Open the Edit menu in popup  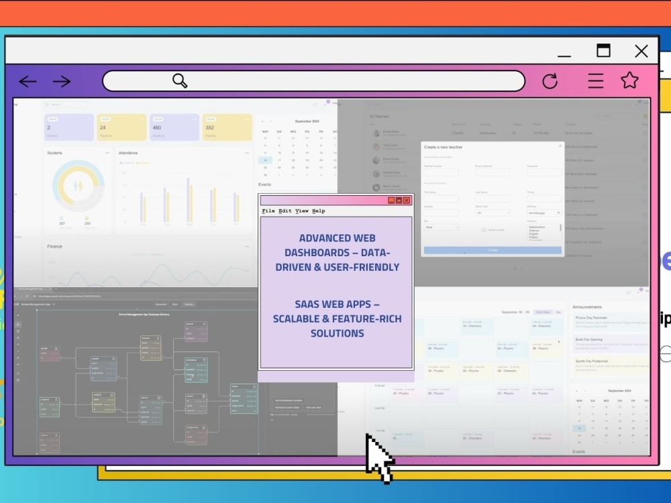pos(285,211)
